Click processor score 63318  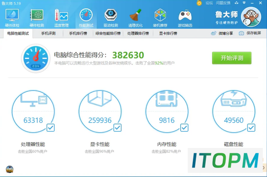point(33,120)
